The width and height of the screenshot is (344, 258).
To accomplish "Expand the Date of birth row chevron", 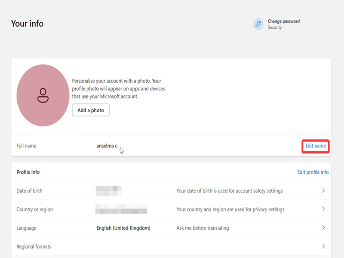I will click(x=323, y=190).
